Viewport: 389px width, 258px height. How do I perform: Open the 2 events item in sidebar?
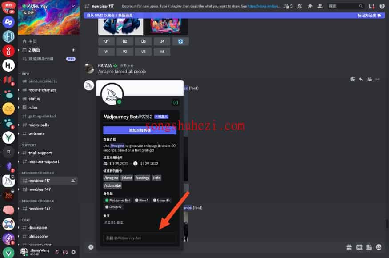tap(48, 50)
